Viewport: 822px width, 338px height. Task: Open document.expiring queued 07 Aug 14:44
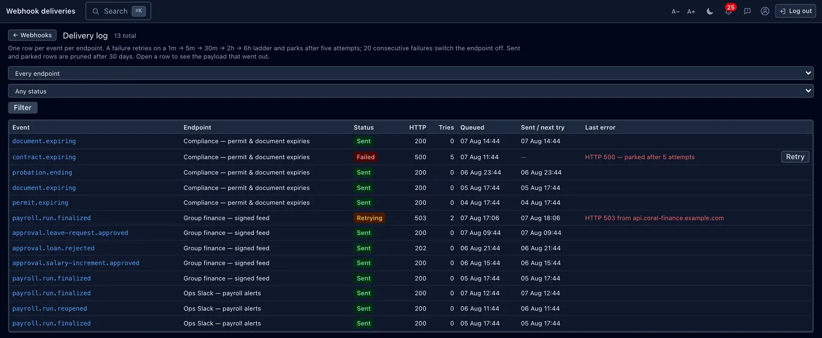point(44,141)
